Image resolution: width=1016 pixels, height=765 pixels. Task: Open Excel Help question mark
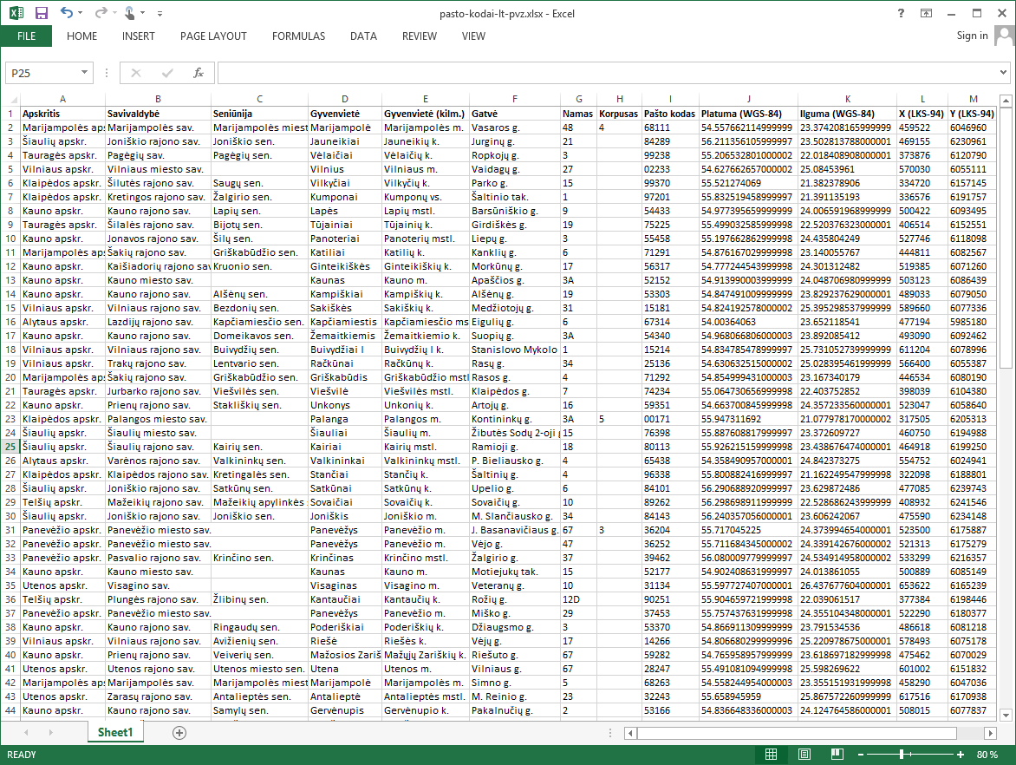tap(901, 13)
